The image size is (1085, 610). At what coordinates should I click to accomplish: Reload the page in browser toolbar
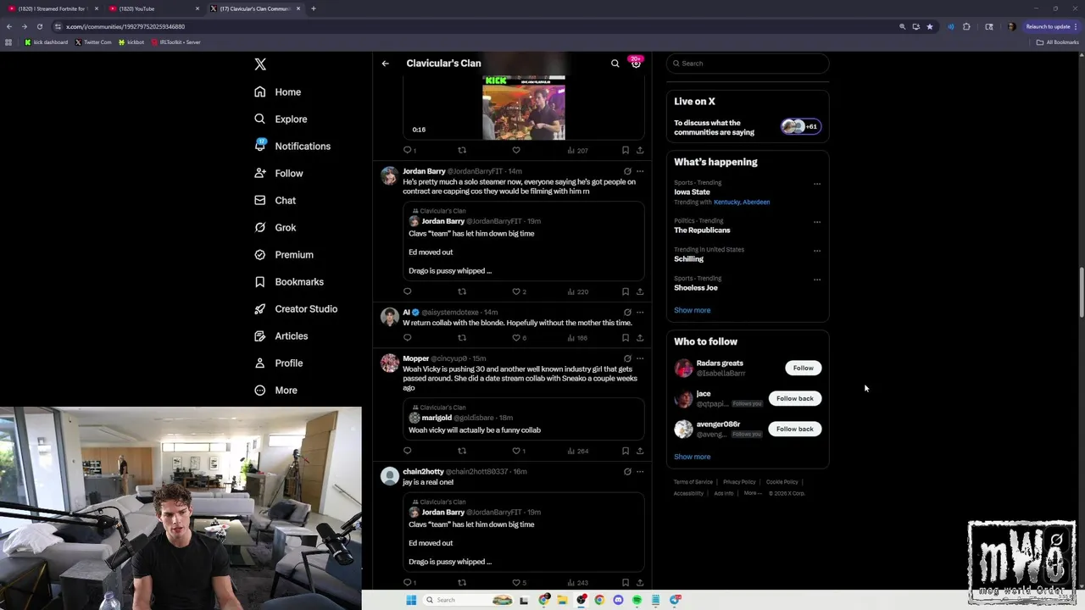39,26
